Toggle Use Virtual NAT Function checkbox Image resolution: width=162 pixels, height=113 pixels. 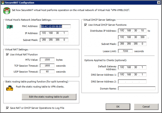tap(7, 55)
